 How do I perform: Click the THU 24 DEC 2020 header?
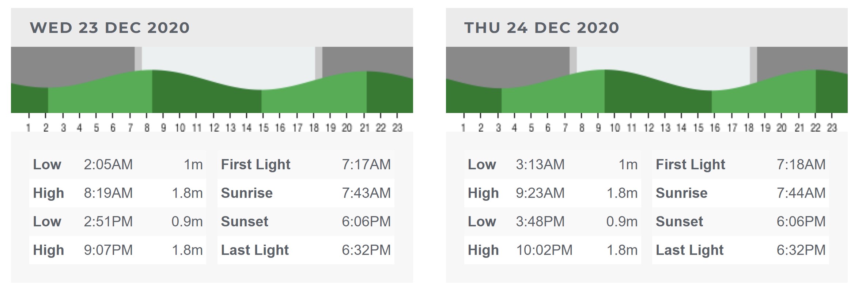pyautogui.click(x=541, y=28)
